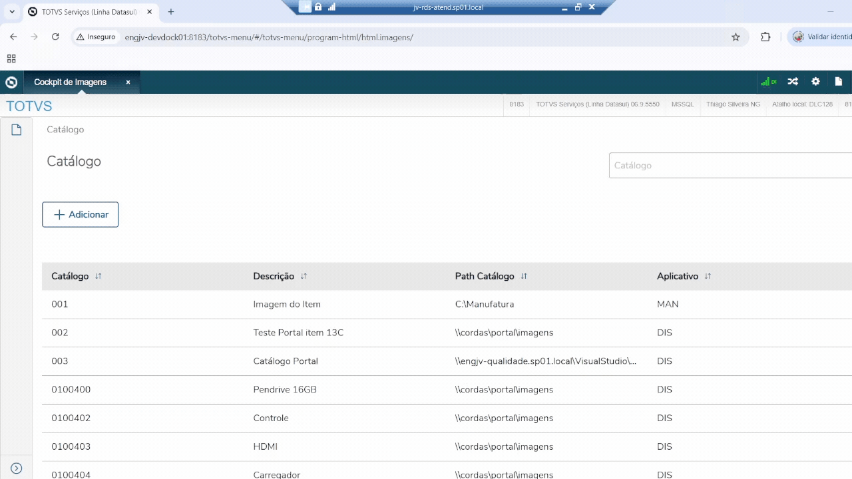Click the C:\Manufatura path cell
The width and height of the screenshot is (852, 479).
click(x=485, y=304)
